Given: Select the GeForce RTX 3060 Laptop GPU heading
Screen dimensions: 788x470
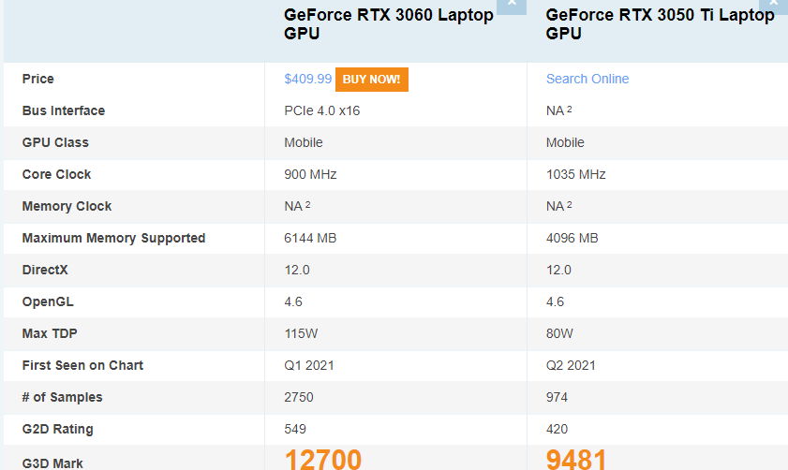Looking at the screenshot, I should coord(389,23).
